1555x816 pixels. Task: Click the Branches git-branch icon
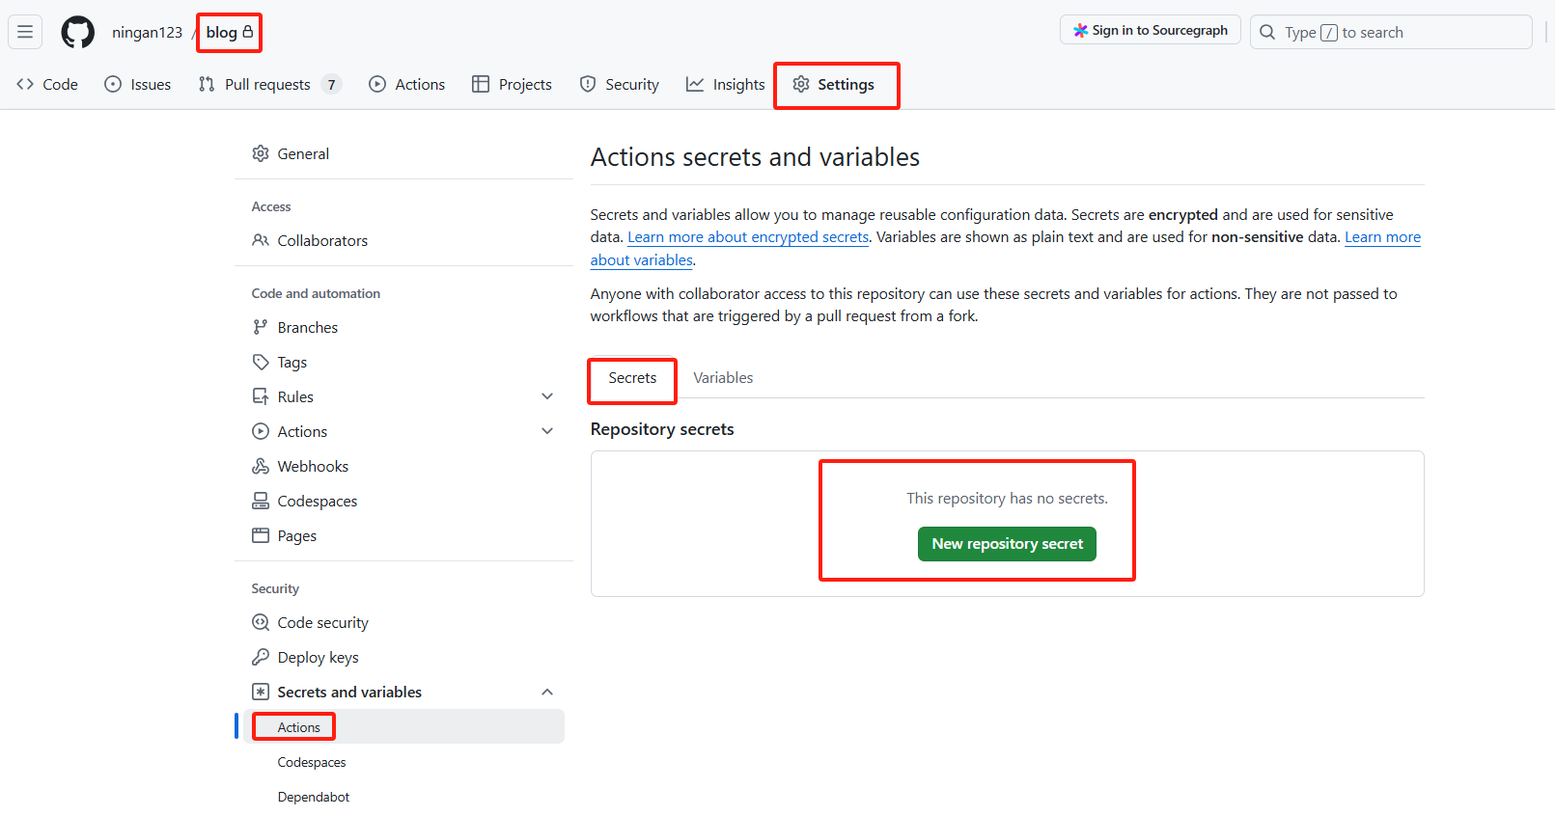pos(261,327)
